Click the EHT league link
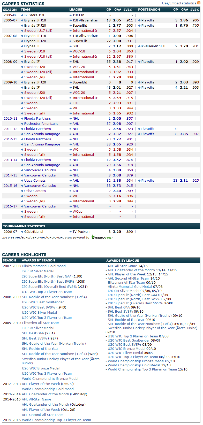203x425 pixels. pyautogui.click(x=76, y=103)
